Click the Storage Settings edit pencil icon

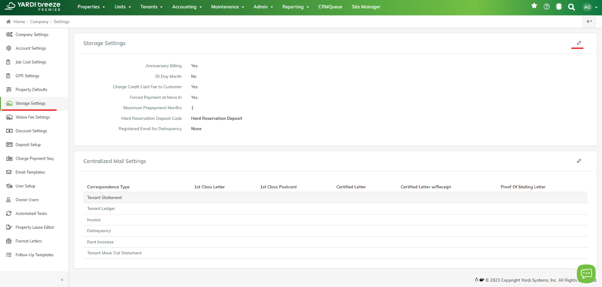[x=579, y=43]
